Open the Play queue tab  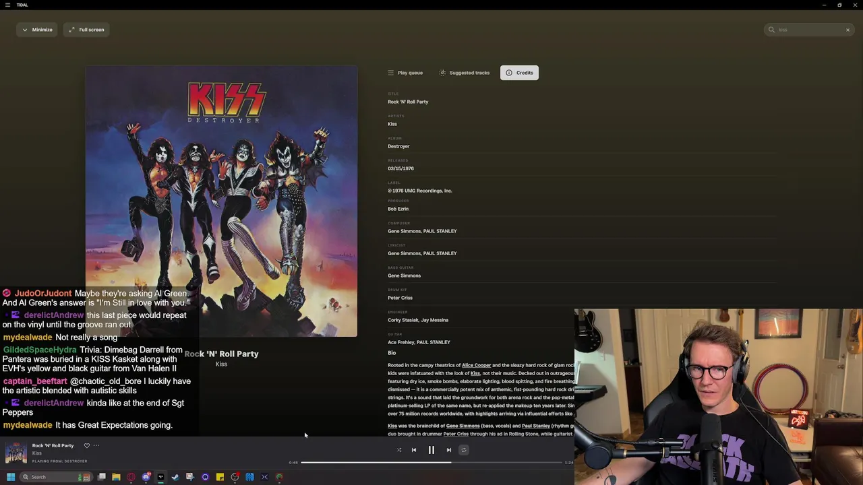(x=405, y=73)
